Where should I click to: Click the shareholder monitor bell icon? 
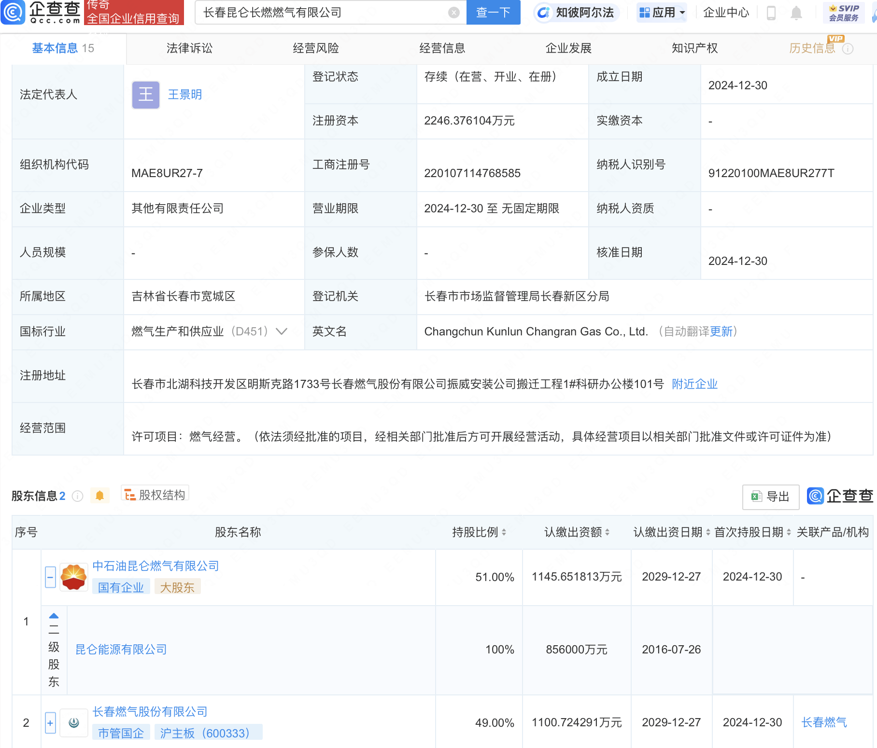pyautogui.click(x=99, y=496)
